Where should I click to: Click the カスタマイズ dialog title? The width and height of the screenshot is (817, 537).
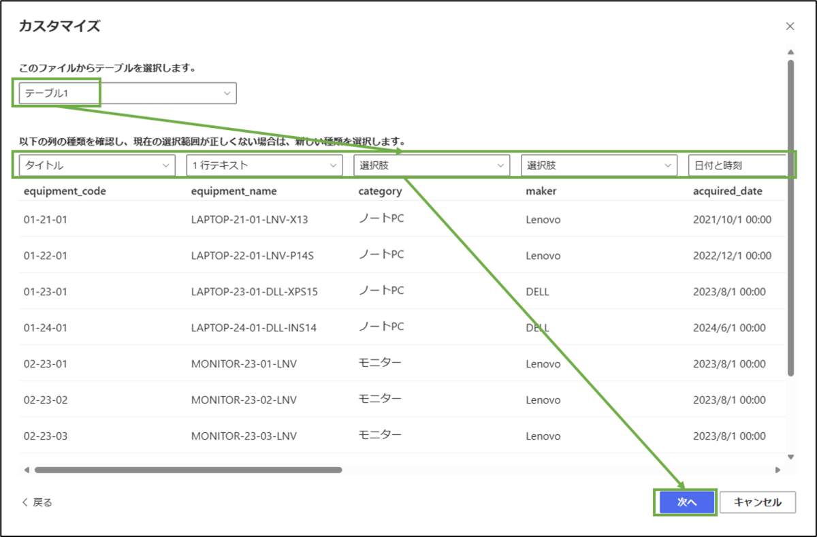tap(61, 27)
